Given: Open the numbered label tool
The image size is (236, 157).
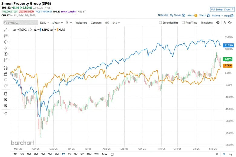Looking at the screenshot, I should [x=5, y=54].
